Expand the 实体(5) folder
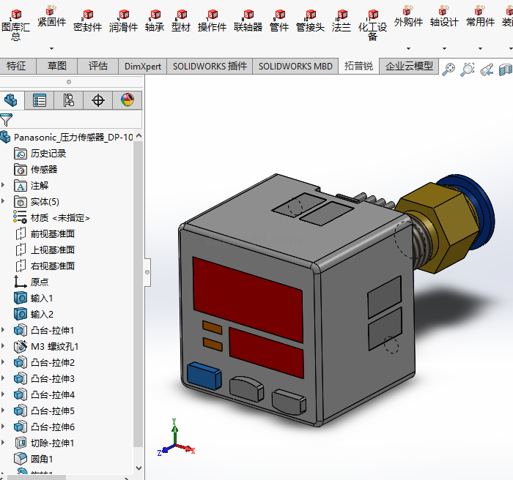Viewport: 513px width, 480px height. [x=4, y=202]
